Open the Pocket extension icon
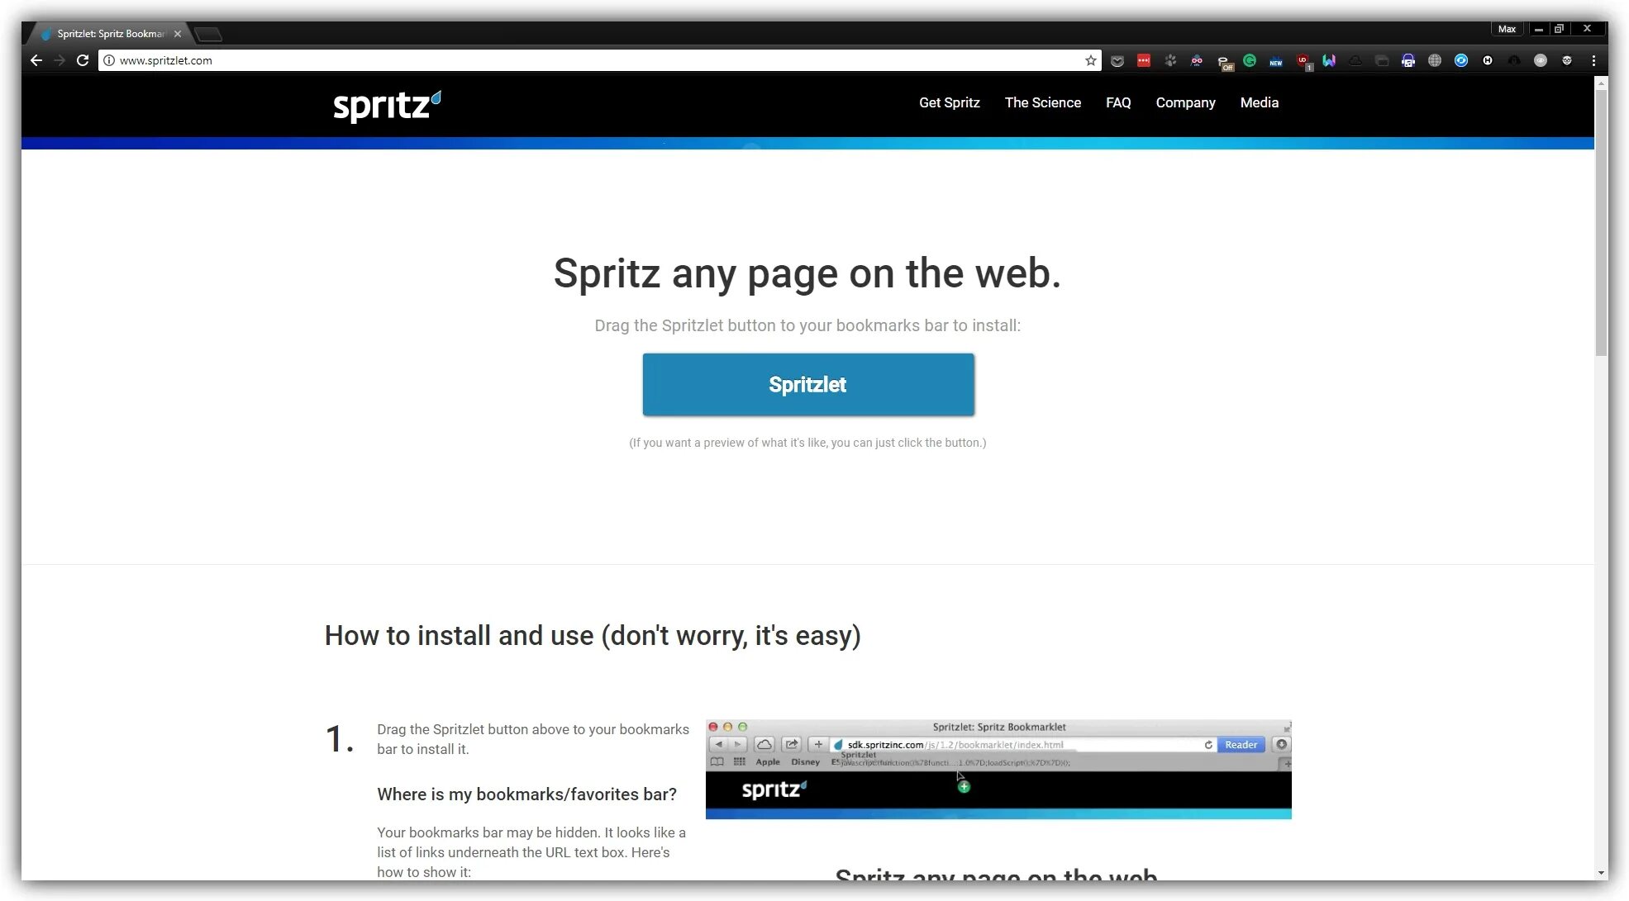The width and height of the screenshot is (1629, 901). click(x=1117, y=60)
